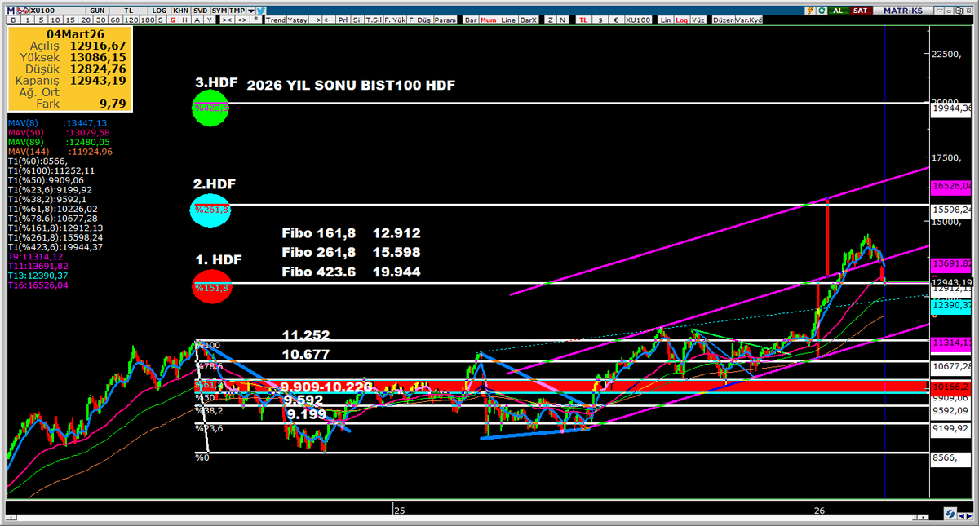The image size is (979, 526).
Task: Open the SVD header menu
Action: coord(200,11)
